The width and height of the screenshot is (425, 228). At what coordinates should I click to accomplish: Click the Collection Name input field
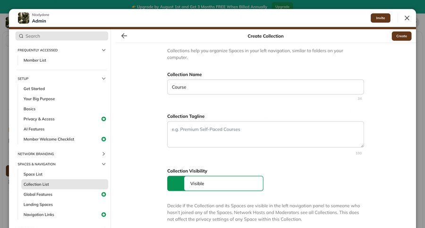pyautogui.click(x=265, y=87)
